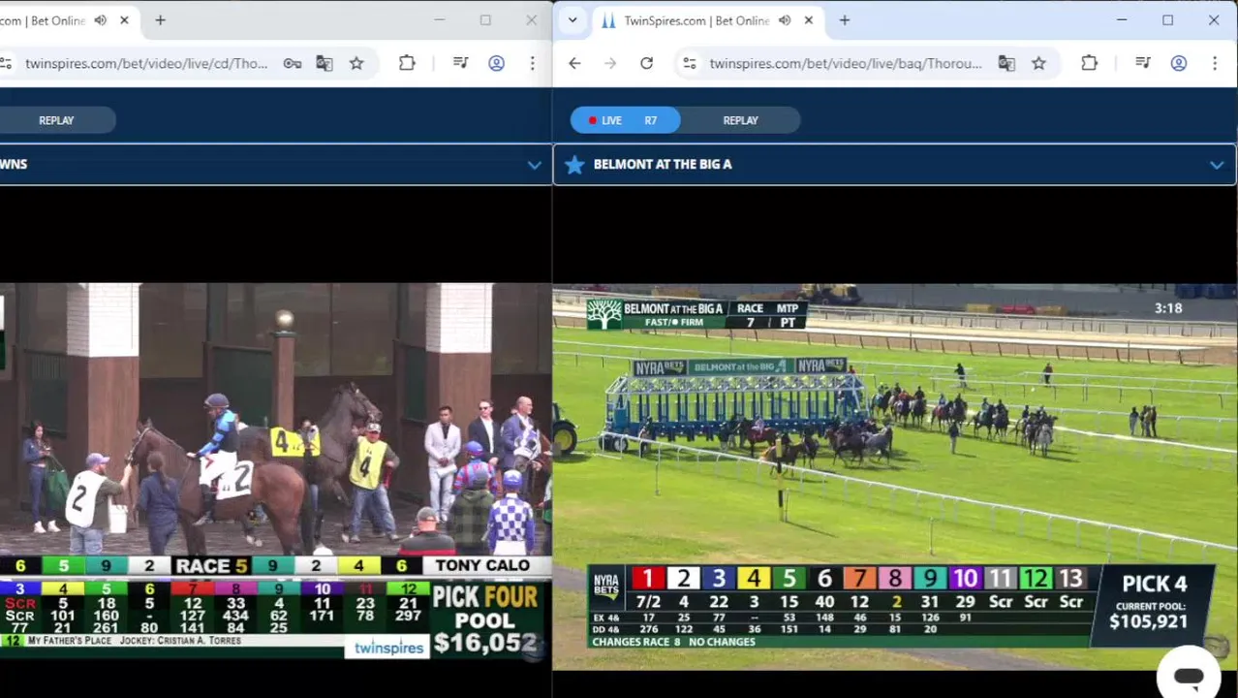The image size is (1238, 698).
Task: Switch to LIVE R7 tab
Action: click(x=625, y=120)
